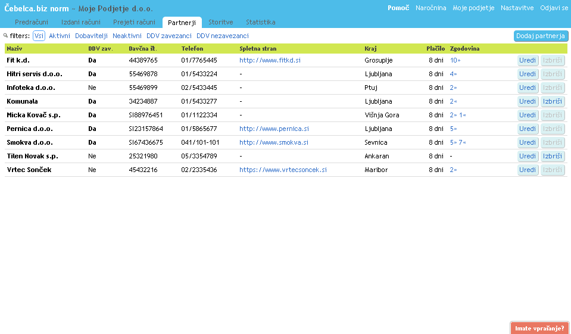Image resolution: width=571 pixels, height=334 pixels.
Task: Open the Predračuni tab
Action: tap(31, 22)
